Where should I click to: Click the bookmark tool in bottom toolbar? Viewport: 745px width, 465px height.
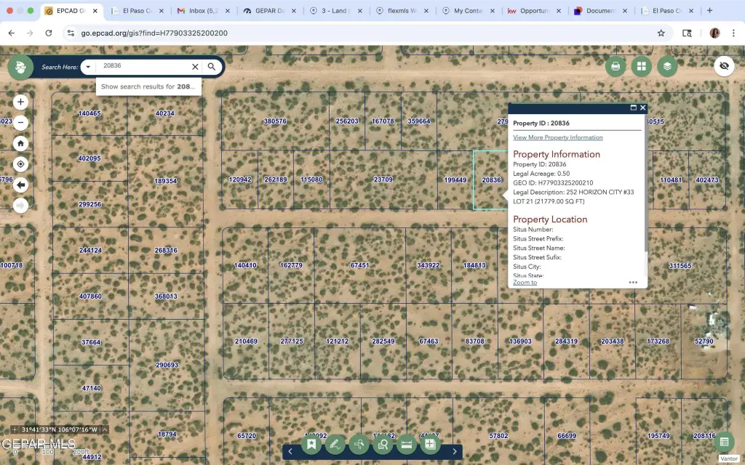click(311, 444)
